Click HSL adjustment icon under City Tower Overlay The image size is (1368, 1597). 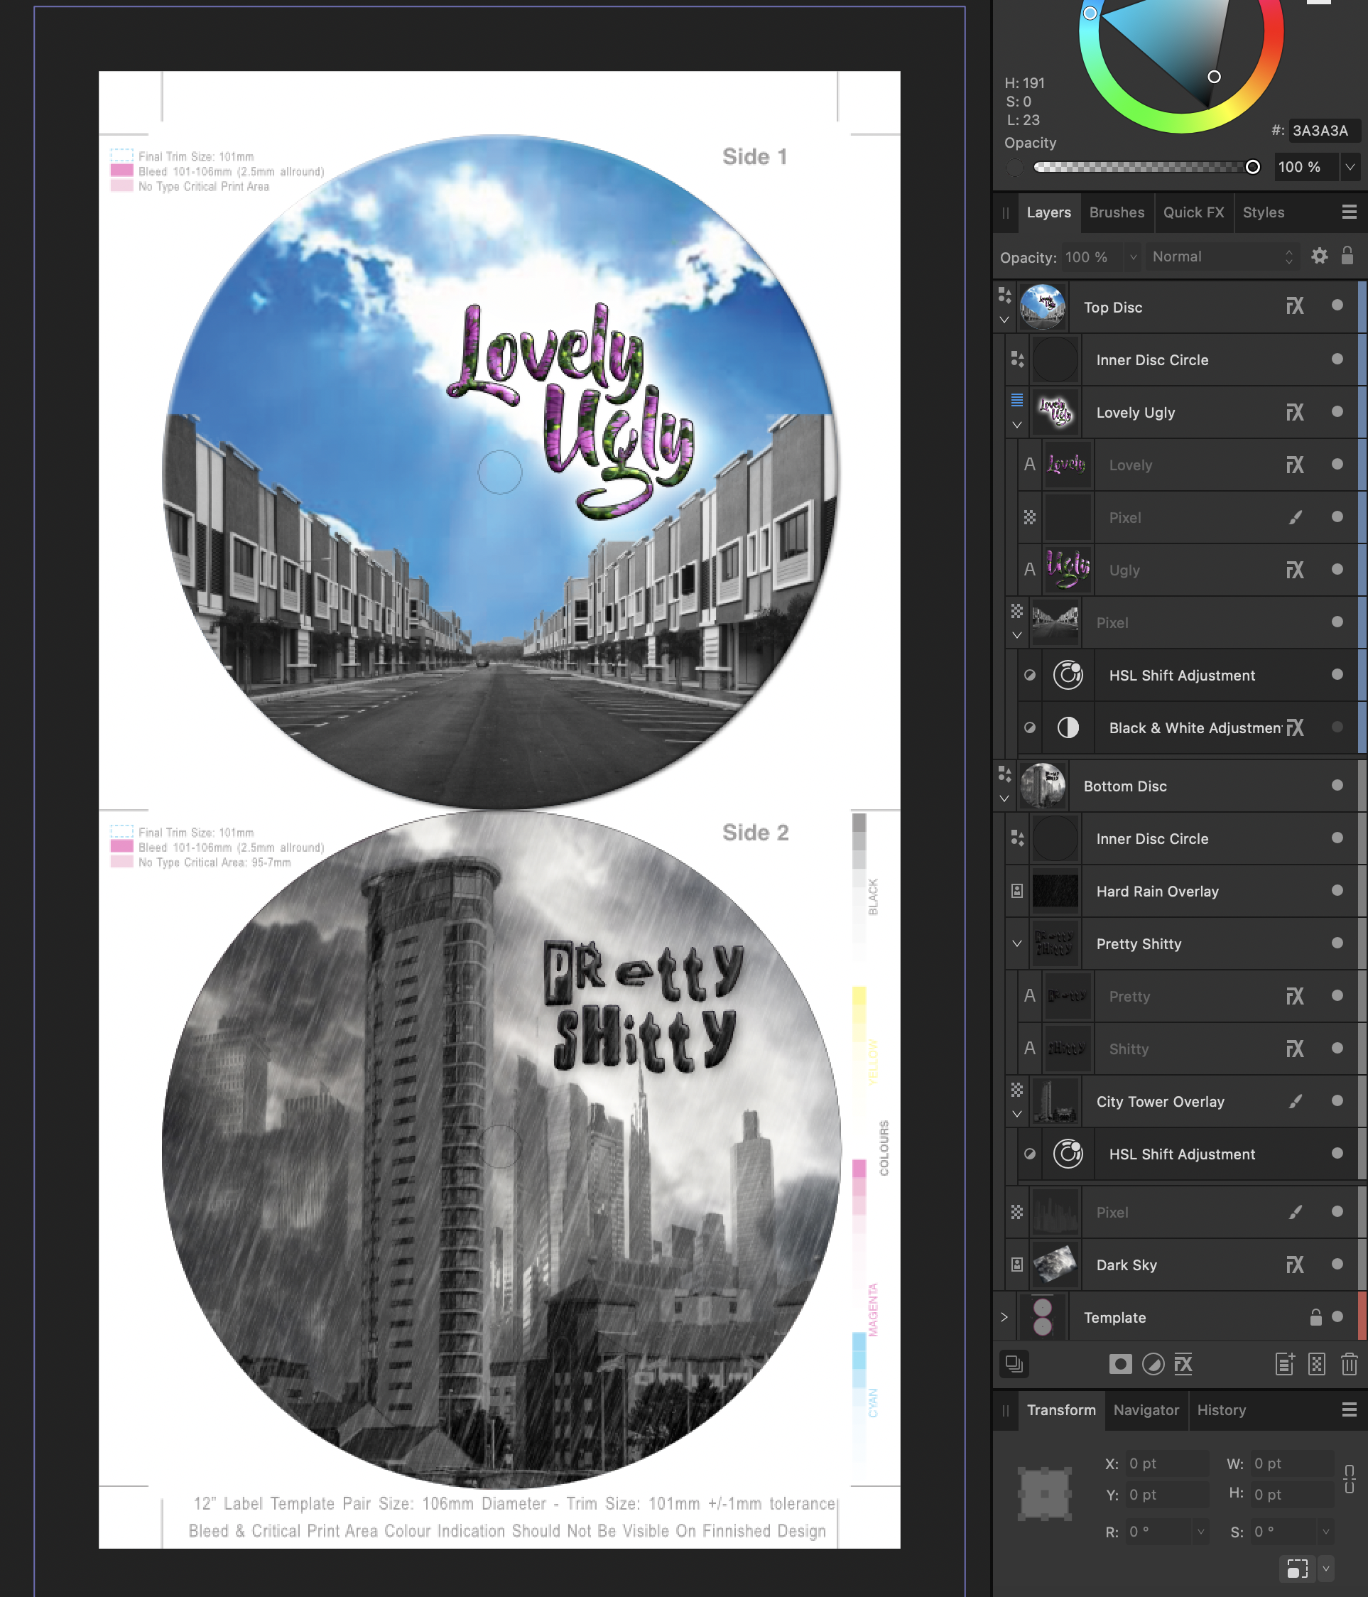pyautogui.click(x=1068, y=1154)
